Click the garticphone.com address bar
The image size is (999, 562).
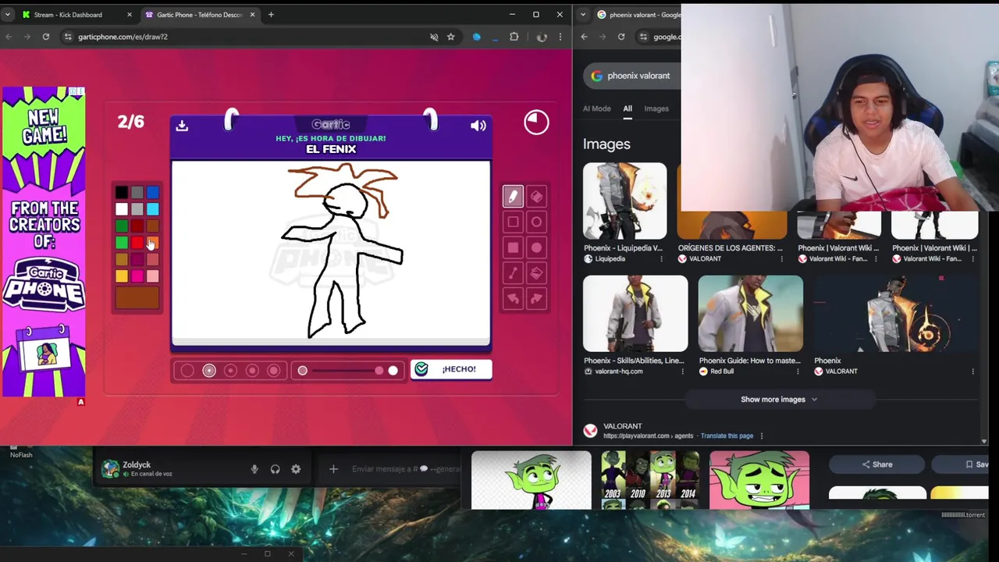(246, 37)
